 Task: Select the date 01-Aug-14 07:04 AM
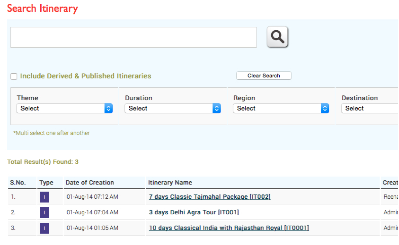(92, 212)
